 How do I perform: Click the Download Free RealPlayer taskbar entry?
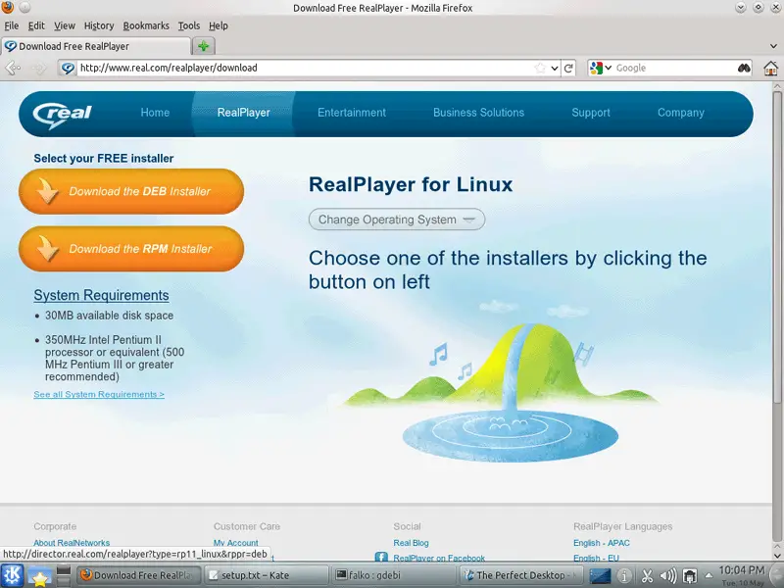point(138,575)
